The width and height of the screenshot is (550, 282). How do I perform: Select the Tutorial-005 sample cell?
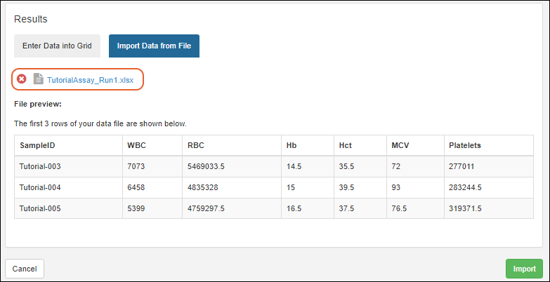44,208
